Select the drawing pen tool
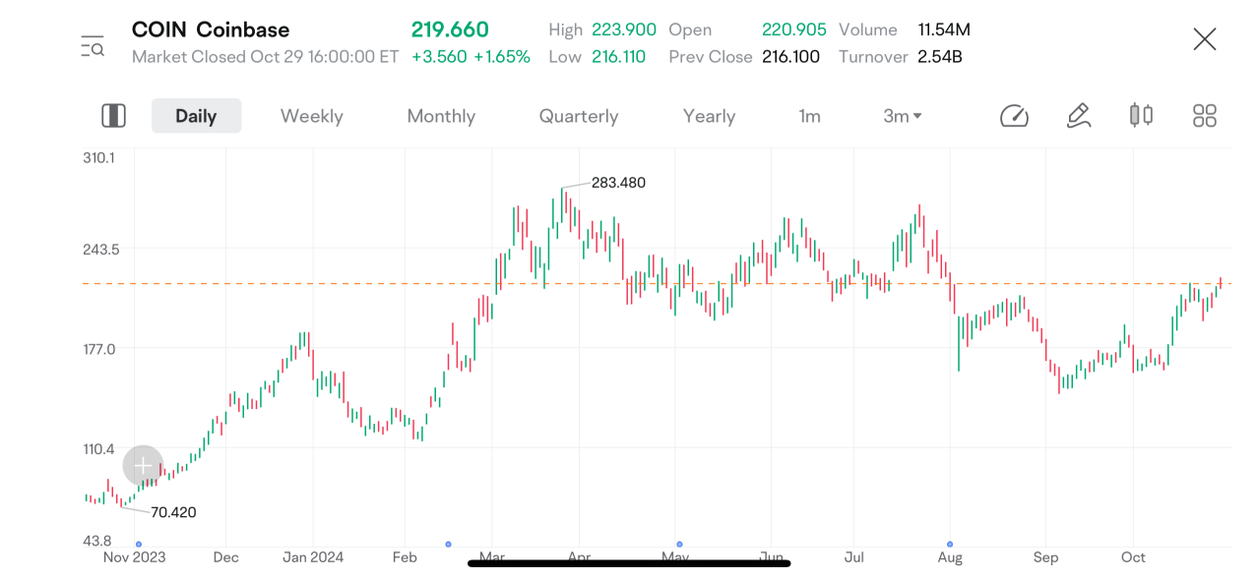Image resolution: width=1258 pixels, height=579 pixels. coord(1079,116)
